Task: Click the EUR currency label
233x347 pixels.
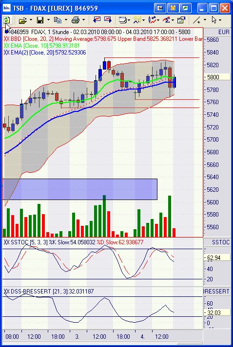Action: (224, 32)
